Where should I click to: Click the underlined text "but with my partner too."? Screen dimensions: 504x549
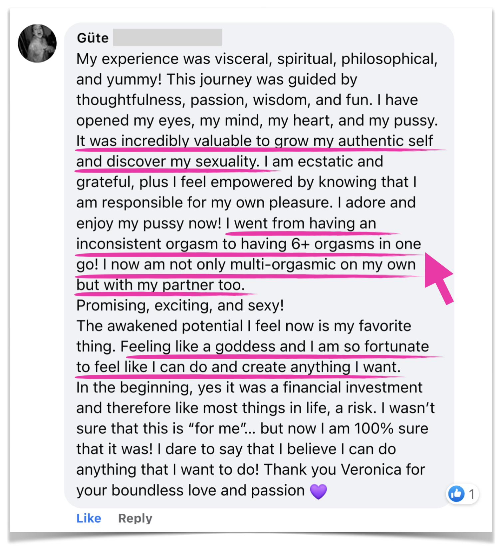pos(160,285)
